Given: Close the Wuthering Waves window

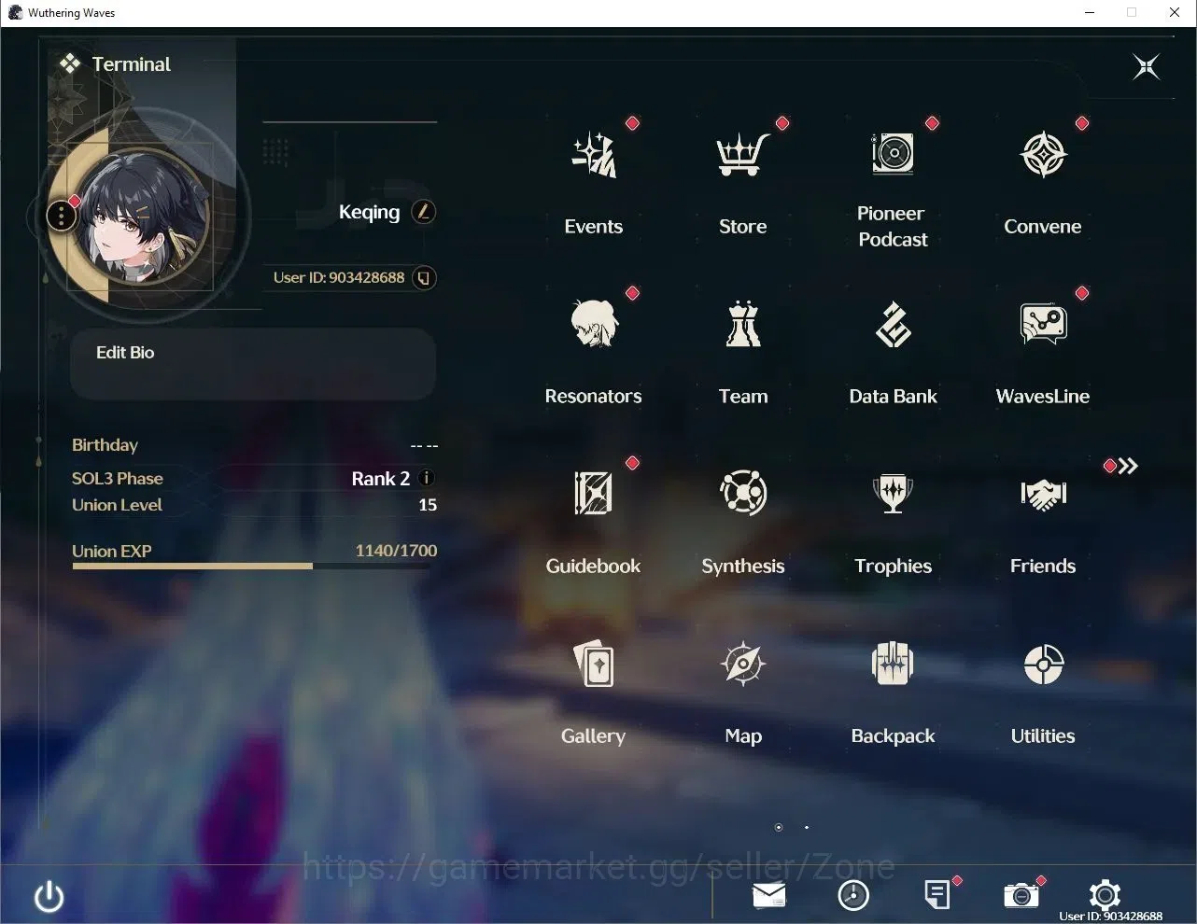Looking at the screenshot, I should (1175, 12).
